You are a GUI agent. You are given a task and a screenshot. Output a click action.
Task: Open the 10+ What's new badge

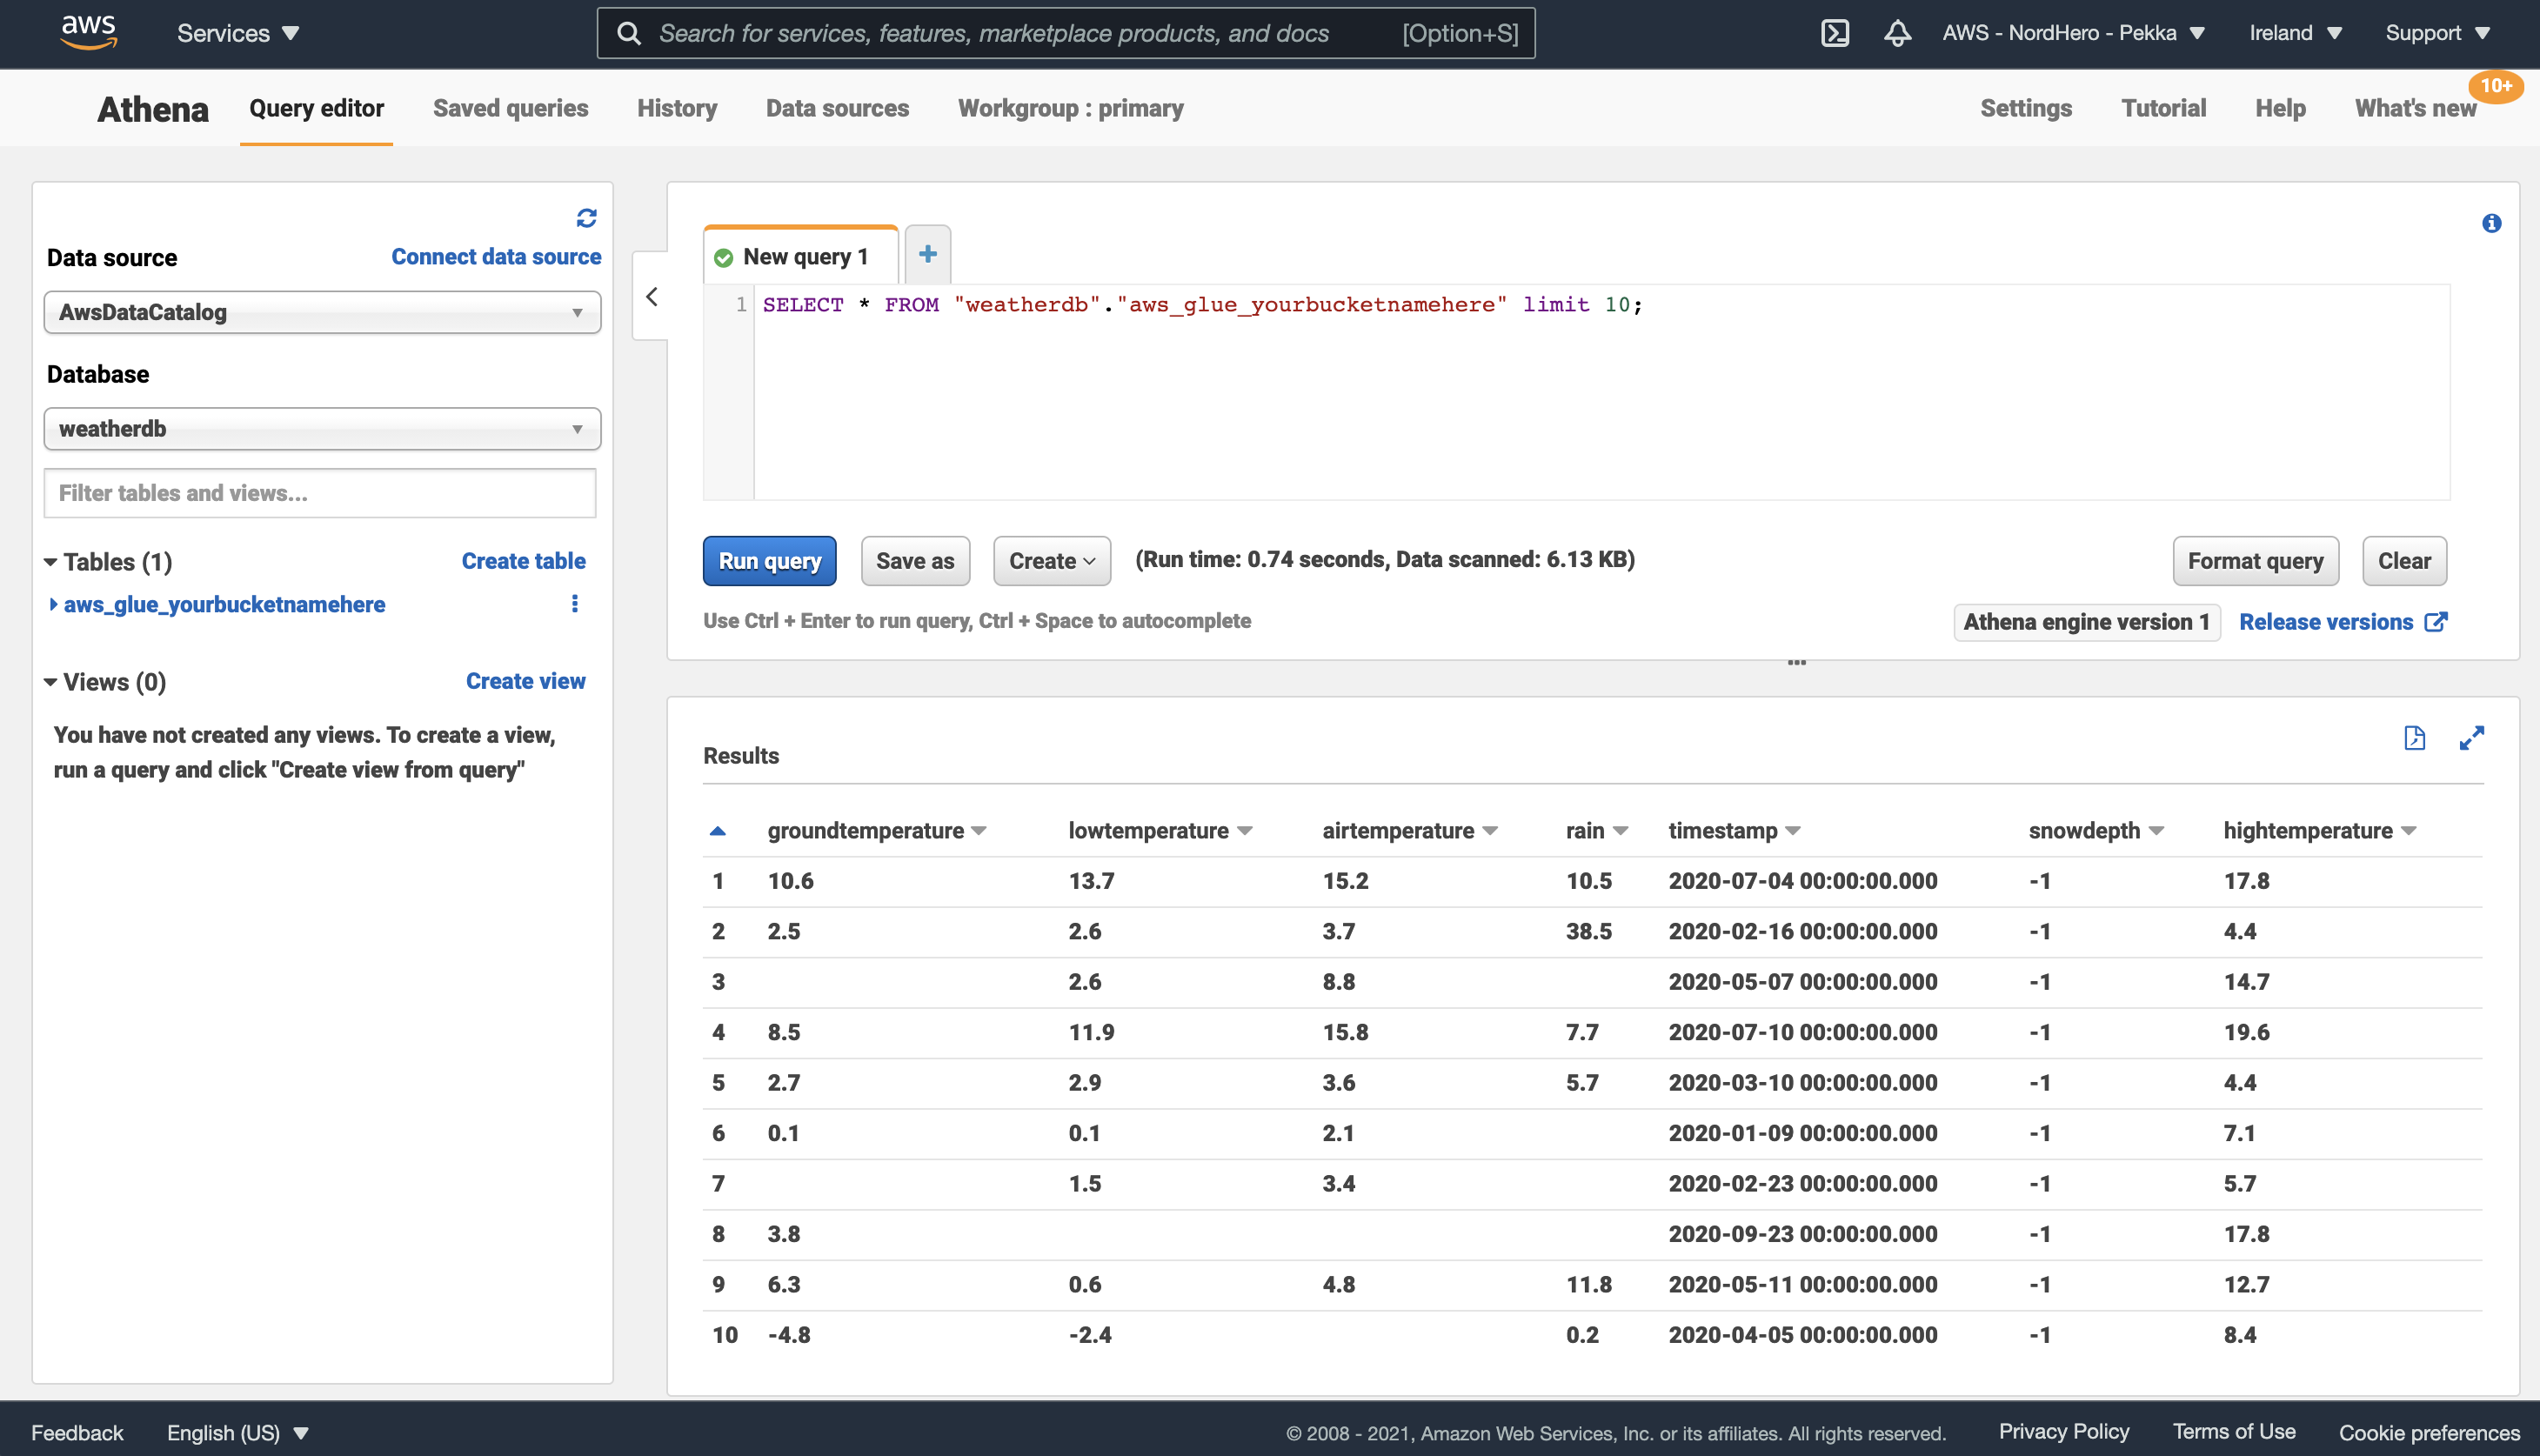[2495, 86]
